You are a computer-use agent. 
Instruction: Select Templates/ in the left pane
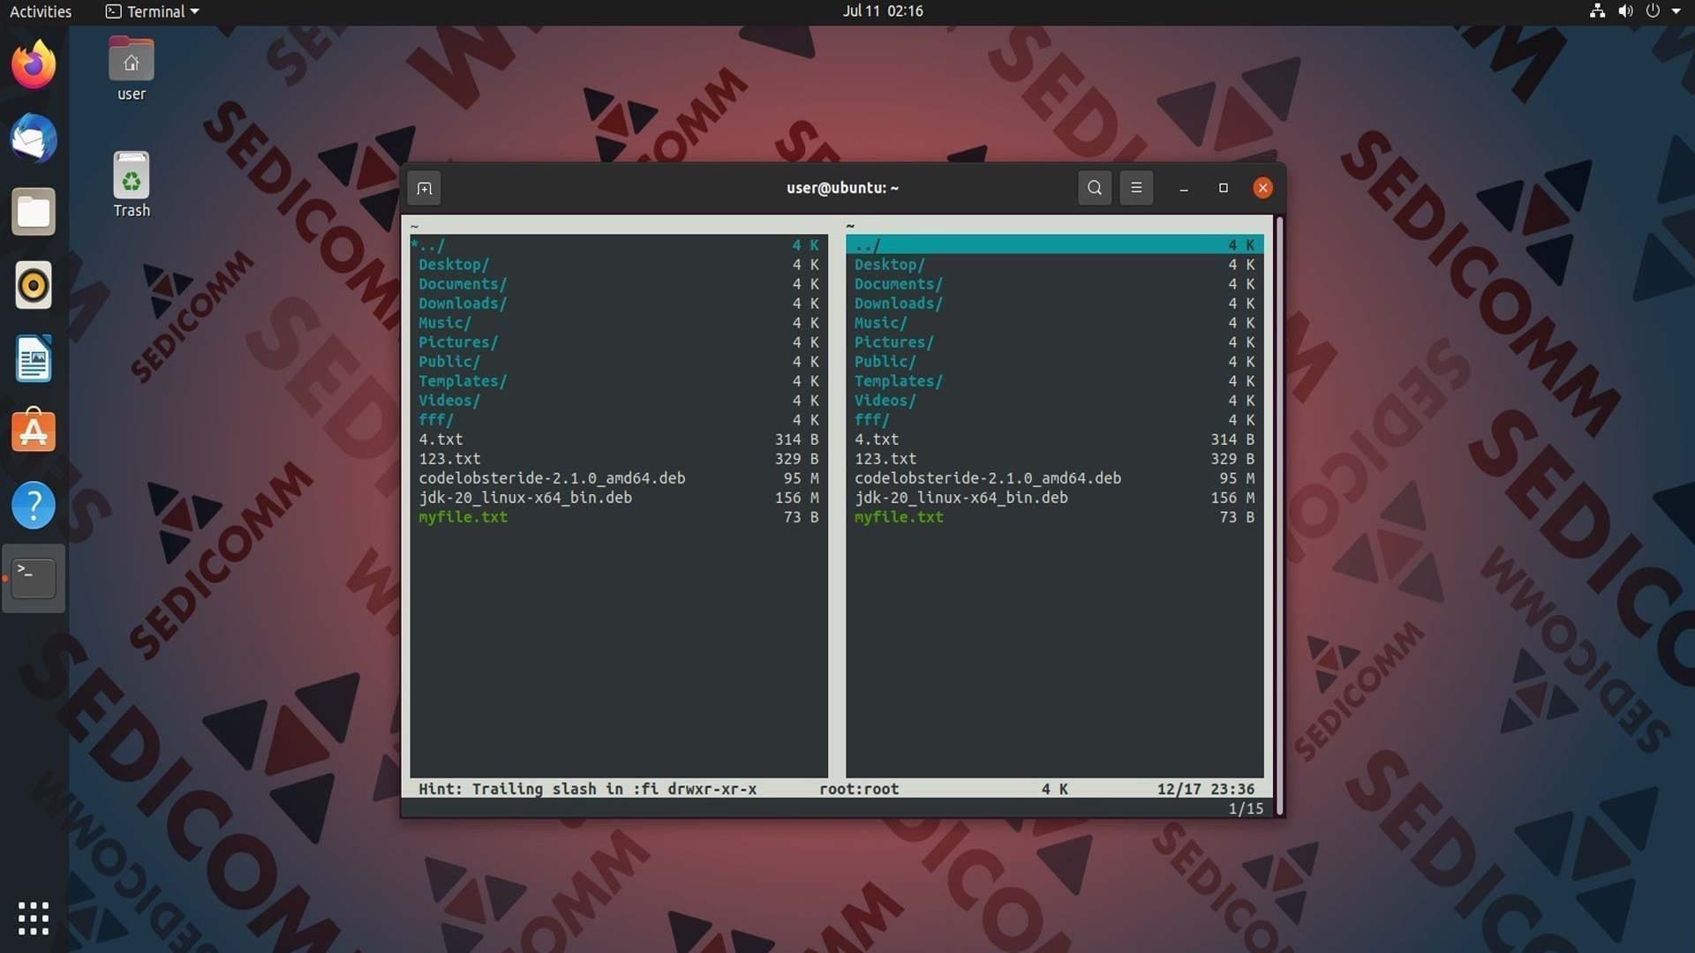click(x=619, y=381)
